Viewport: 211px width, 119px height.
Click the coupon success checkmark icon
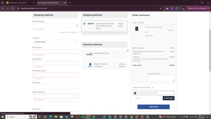coord(135,93)
